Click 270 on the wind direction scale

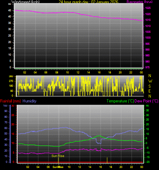pos(11,81)
